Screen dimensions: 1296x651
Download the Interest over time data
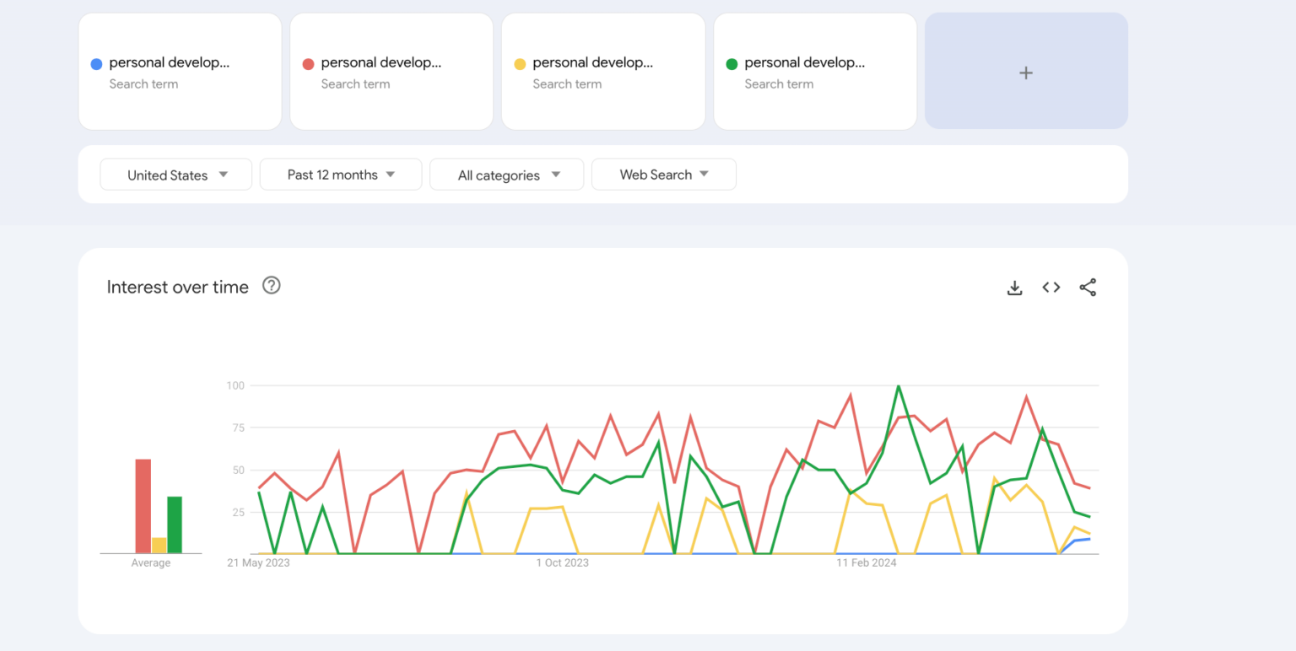[x=1014, y=288]
